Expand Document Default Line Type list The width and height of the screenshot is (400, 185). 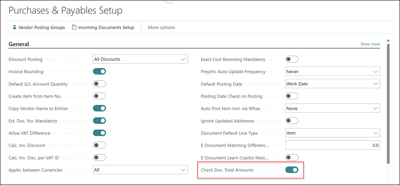point(333,133)
